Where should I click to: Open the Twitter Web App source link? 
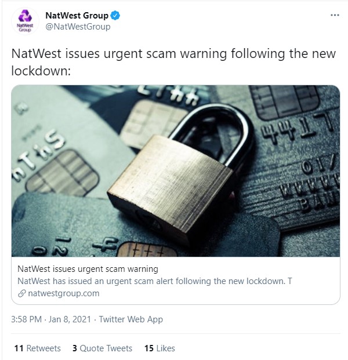click(x=130, y=319)
